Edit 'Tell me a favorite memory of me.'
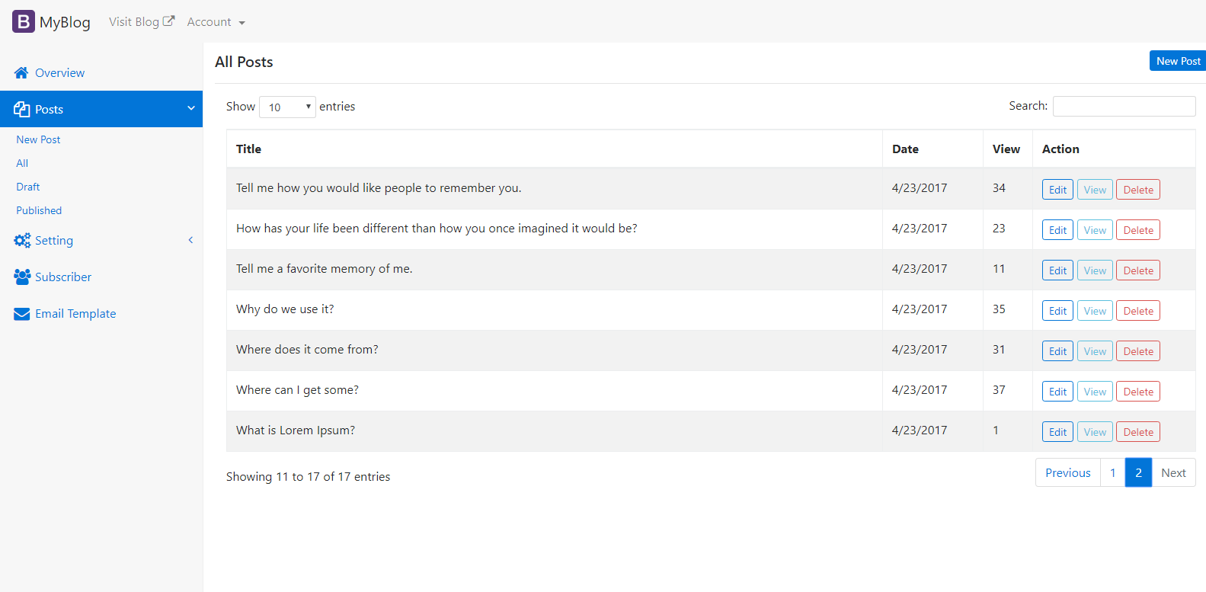This screenshot has width=1206, height=592. tap(1057, 270)
